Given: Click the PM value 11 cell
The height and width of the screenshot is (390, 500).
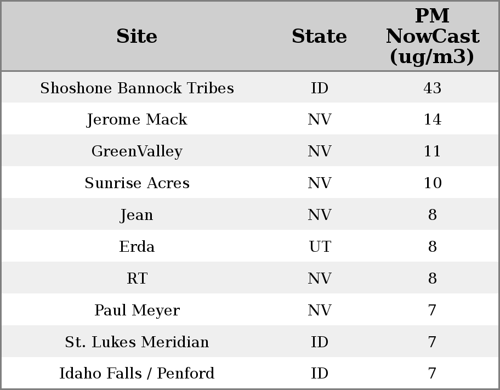Looking at the screenshot, I should [x=432, y=151].
